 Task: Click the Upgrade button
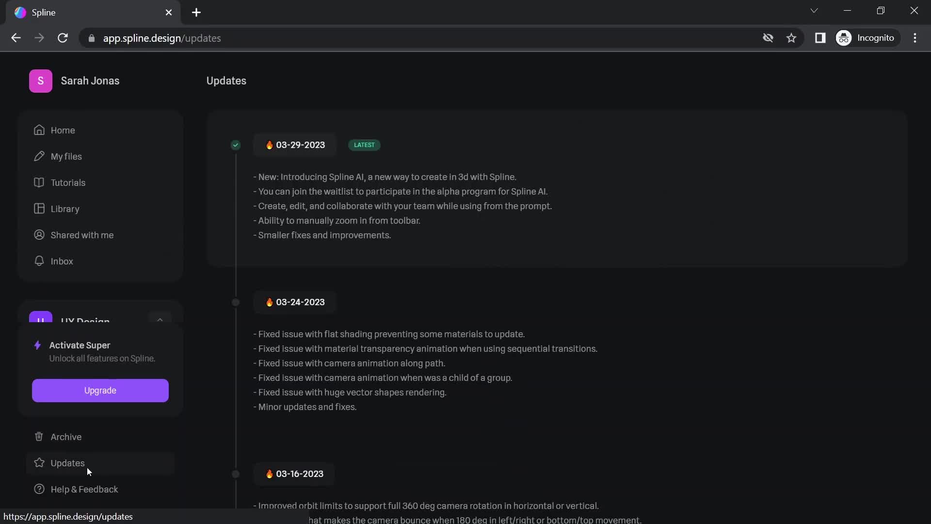pyautogui.click(x=100, y=390)
